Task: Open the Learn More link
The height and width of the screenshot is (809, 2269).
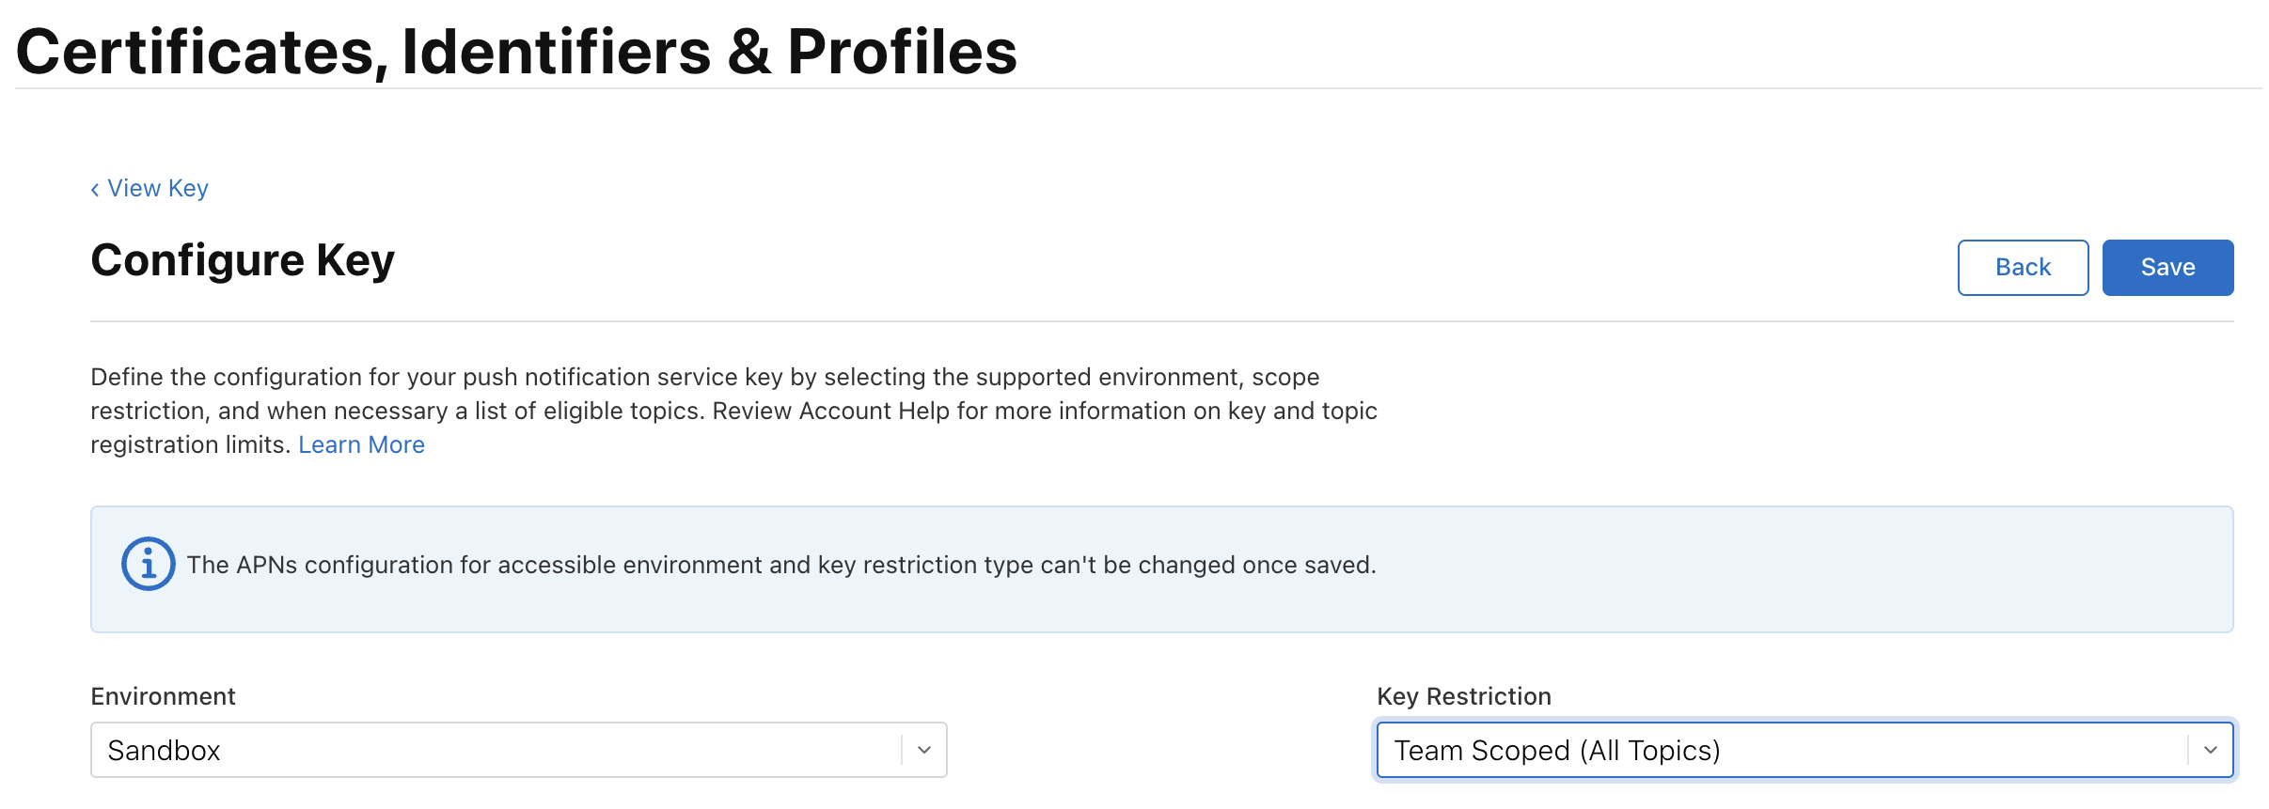Action: (361, 444)
